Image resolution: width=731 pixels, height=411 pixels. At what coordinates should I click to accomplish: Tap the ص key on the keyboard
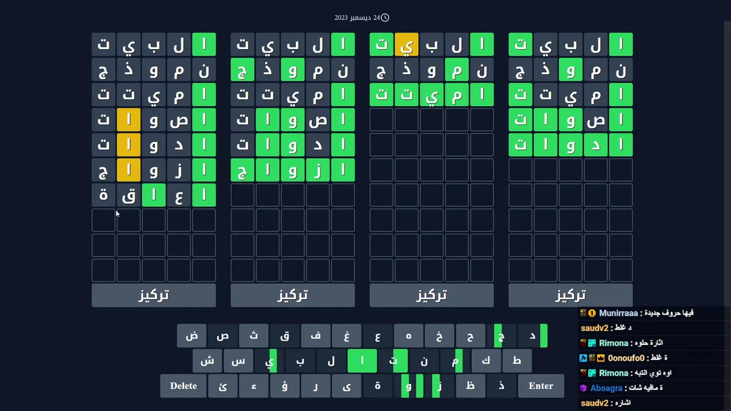click(x=223, y=336)
